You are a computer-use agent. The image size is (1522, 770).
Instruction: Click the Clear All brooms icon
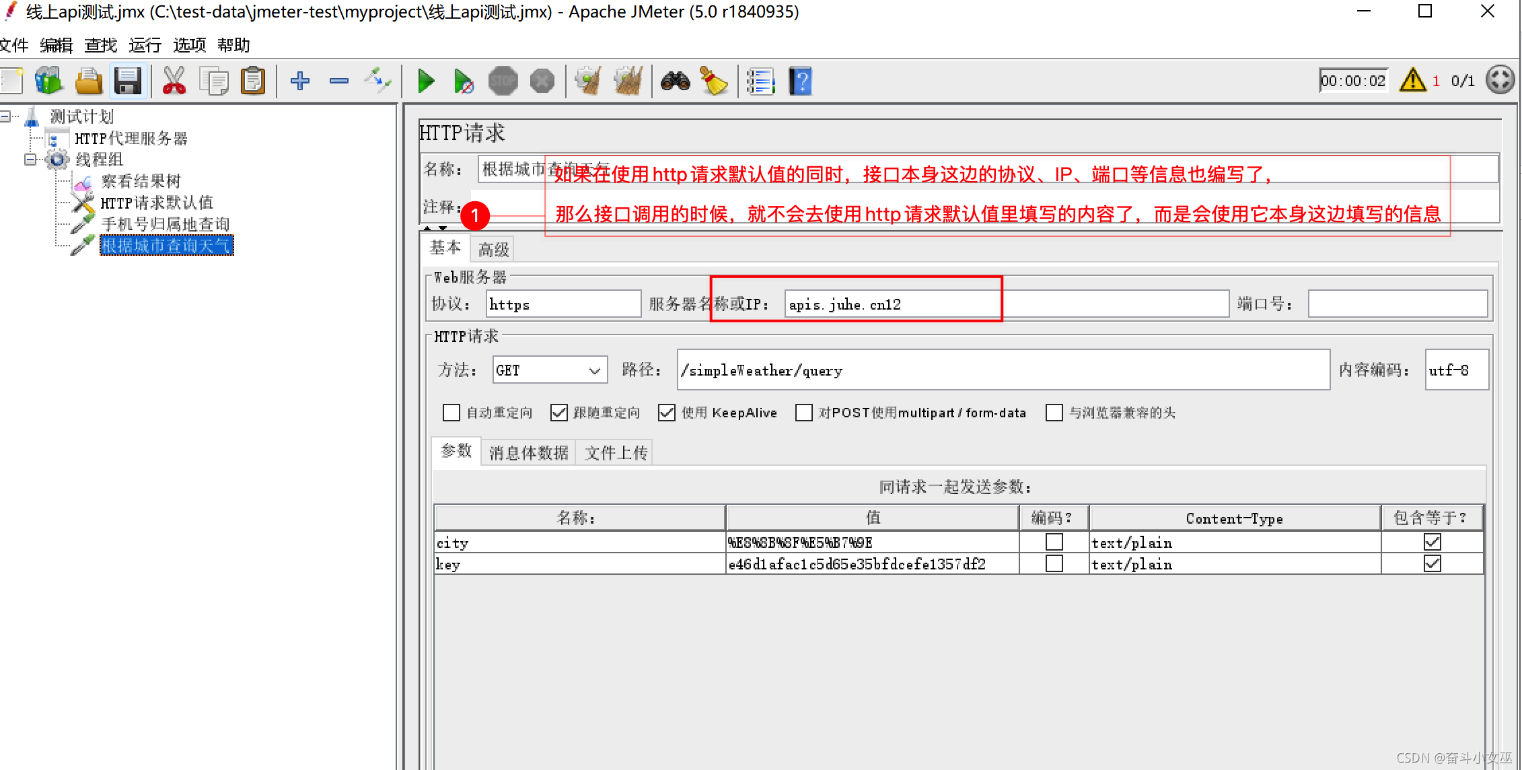[628, 81]
